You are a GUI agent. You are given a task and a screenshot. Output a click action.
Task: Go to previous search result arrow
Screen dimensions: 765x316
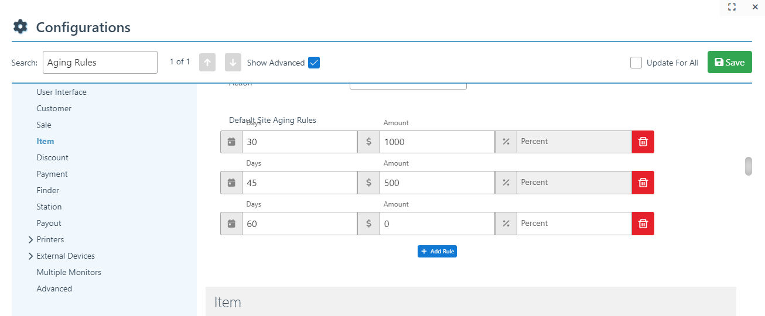pos(207,63)
